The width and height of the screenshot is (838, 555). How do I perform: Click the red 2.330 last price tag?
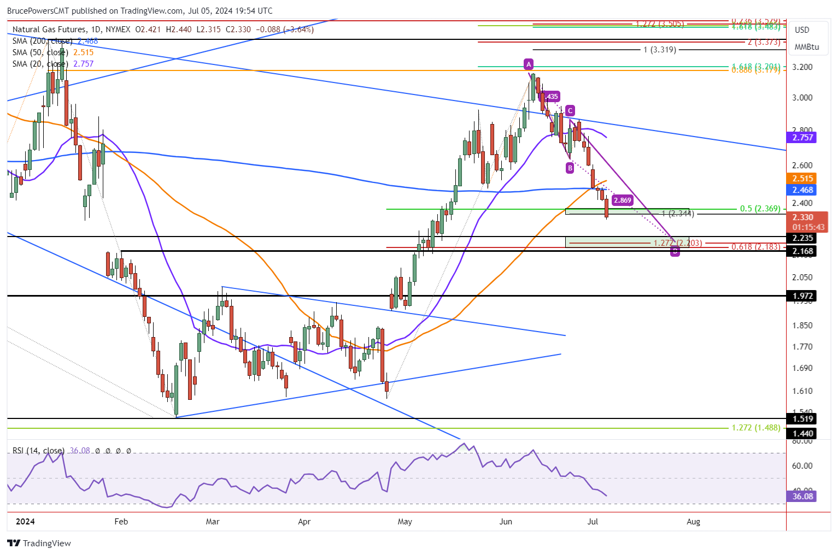point(802,217)
